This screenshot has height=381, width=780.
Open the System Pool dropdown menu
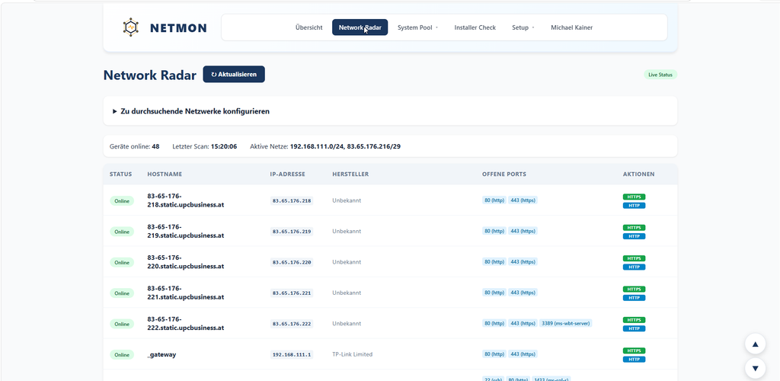(x=417, y=27)
